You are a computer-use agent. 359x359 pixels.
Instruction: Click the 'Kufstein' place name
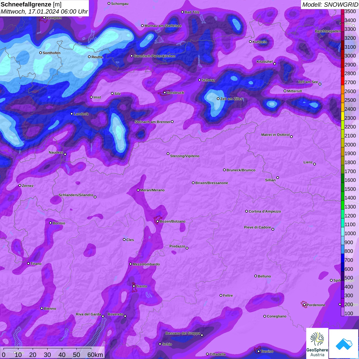[x=260, y=42]
